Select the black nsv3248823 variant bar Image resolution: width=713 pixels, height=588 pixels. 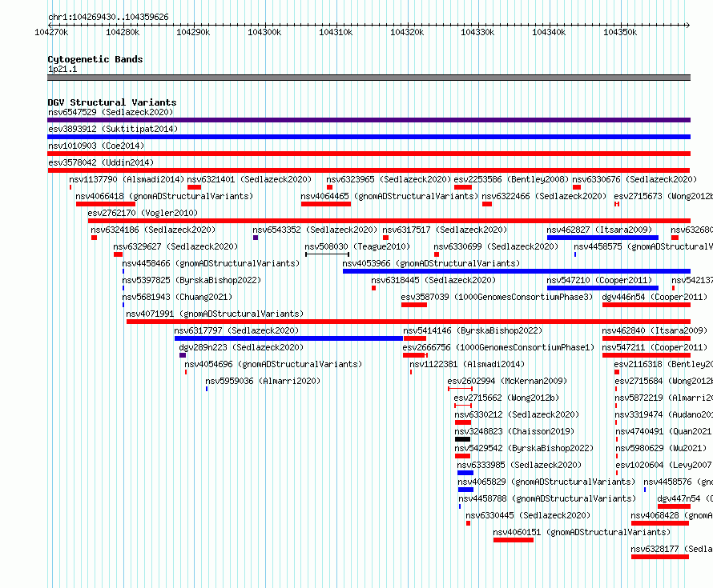(462, 439)
